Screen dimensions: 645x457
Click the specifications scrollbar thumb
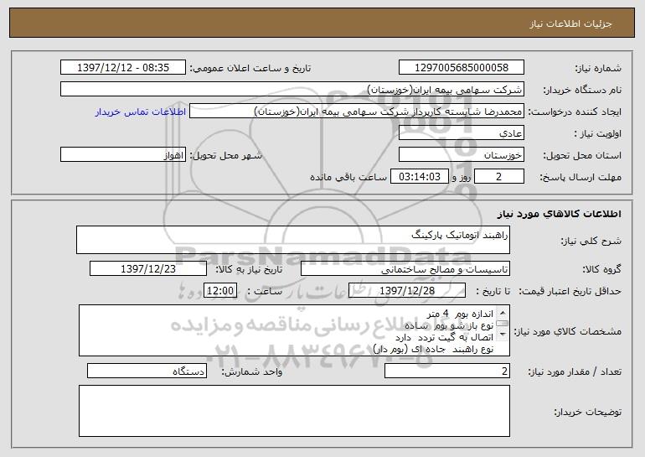pyautogui.click(x=503, y=323)
